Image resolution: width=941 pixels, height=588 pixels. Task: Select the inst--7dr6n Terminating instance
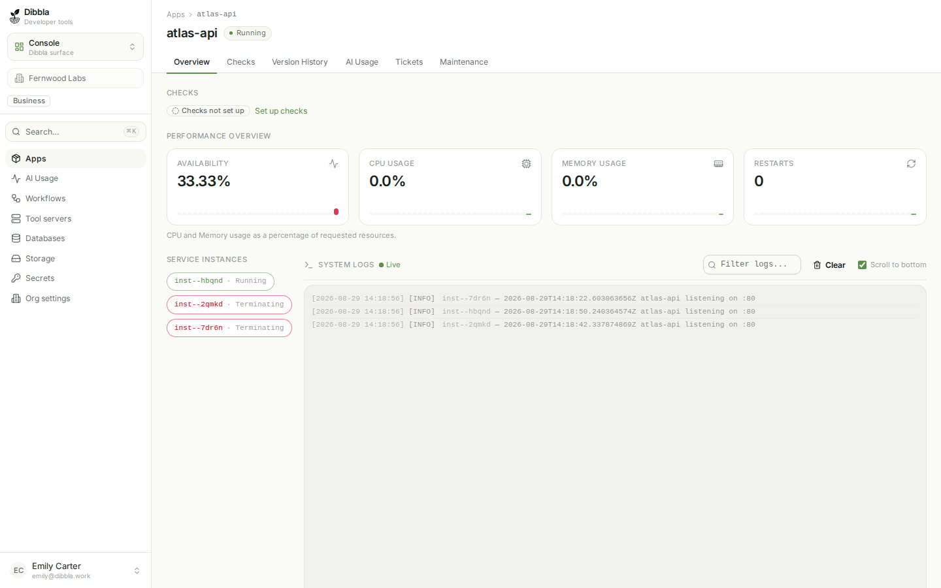pos(229,328)
